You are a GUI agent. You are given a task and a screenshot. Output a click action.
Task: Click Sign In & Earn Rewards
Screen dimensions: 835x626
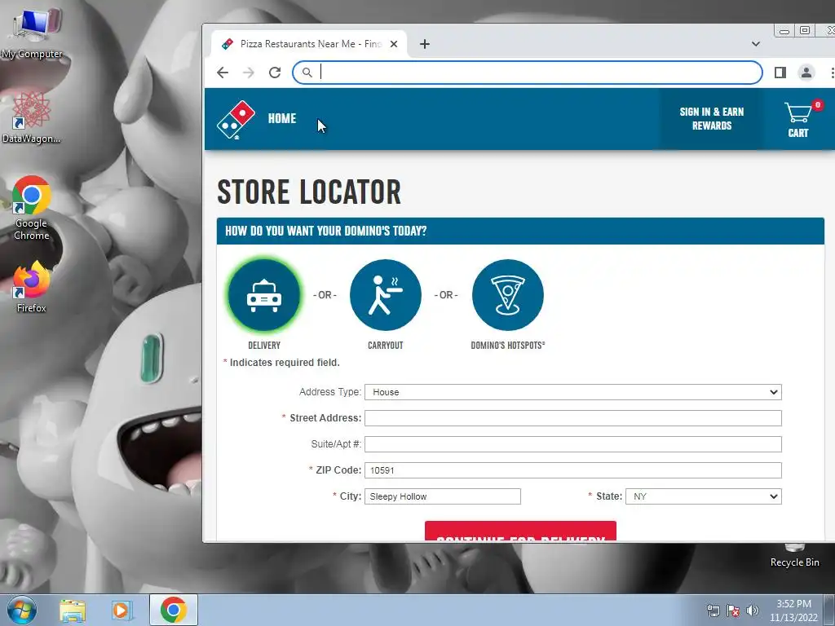711,119
